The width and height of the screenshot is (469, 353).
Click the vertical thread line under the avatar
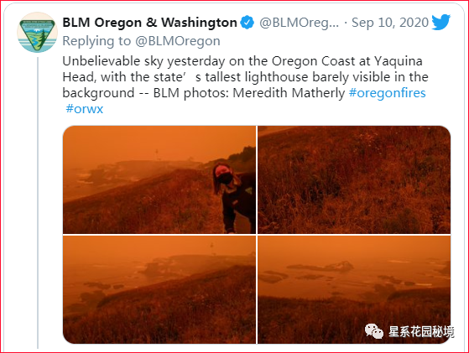click(x=38, y=203)
